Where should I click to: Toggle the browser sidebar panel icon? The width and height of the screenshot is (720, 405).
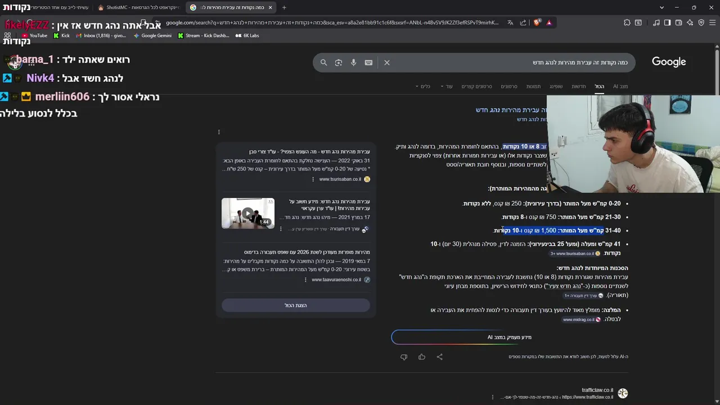pyautogui.click(x=667, y=22)
